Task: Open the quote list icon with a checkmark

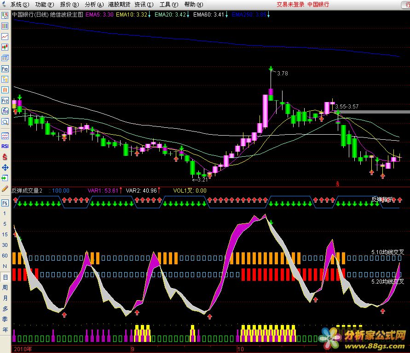Action: click(5, 16)
